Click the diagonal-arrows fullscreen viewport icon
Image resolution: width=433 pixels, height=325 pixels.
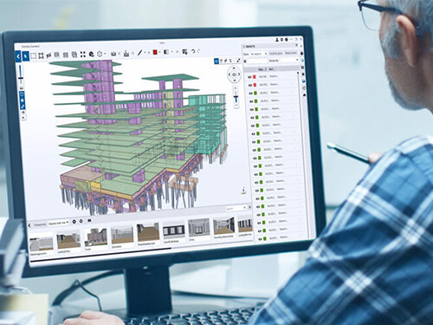click(x=238, y=61)
